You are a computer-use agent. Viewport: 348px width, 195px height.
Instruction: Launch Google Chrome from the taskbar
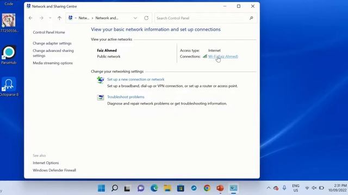[207, 188]
